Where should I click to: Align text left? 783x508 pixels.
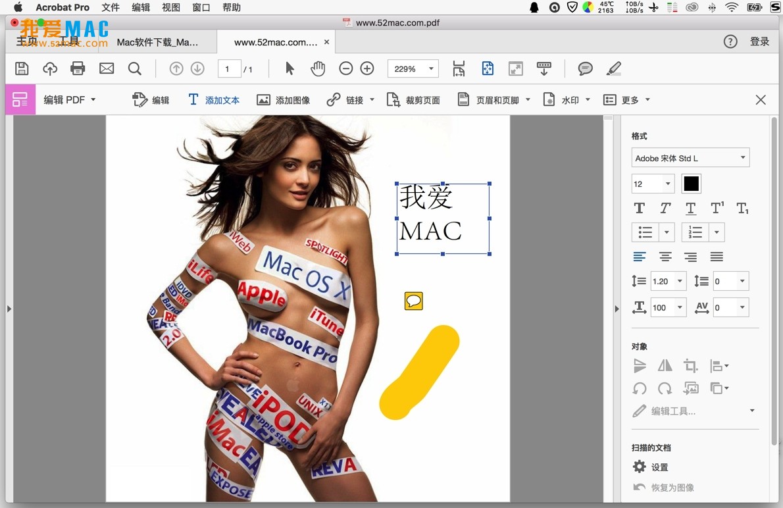point(639,257)
